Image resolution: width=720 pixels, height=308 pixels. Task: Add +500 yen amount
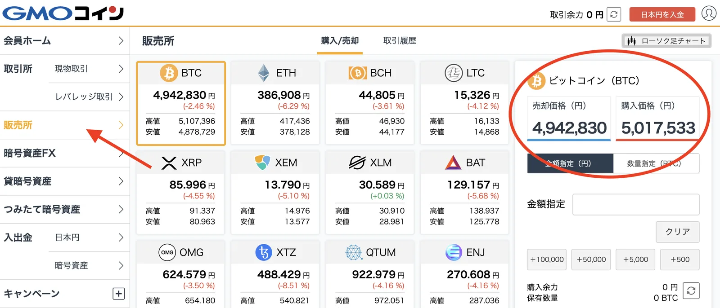679,260
